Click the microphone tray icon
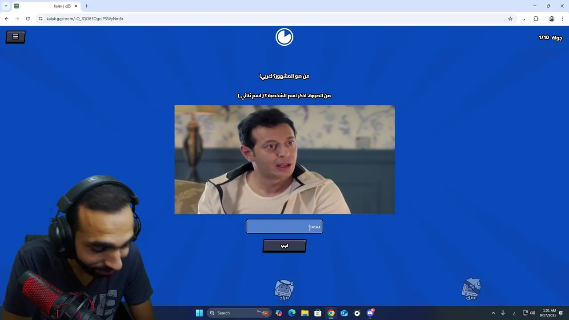 (503, 313)
